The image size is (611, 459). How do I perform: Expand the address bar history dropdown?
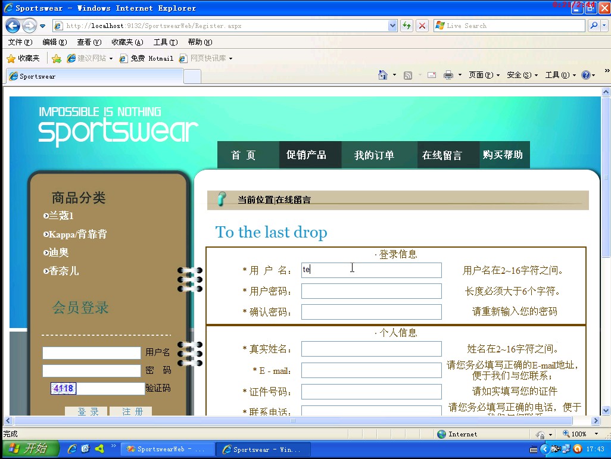pos(392,26)
